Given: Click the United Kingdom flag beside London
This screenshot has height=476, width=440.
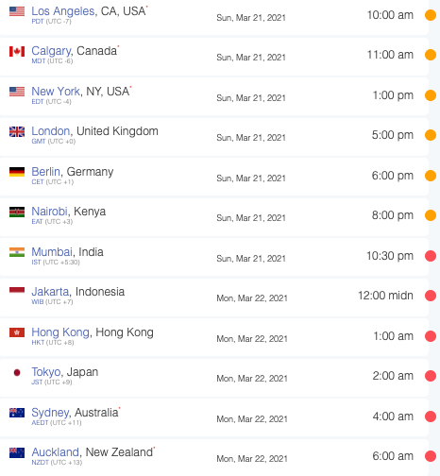Looking at the screenshot, I should pos(17,131).
